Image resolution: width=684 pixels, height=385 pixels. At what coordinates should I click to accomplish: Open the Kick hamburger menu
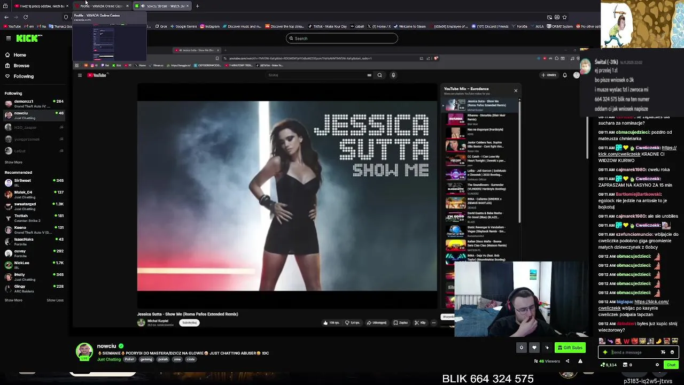pos(9,38)
